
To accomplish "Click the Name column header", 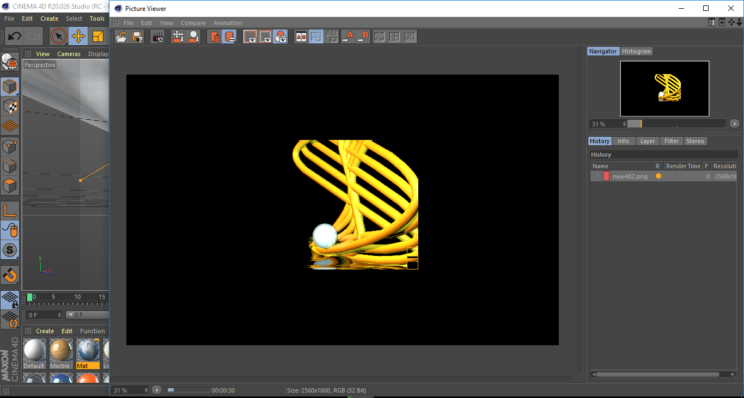I will coord(622,166).
